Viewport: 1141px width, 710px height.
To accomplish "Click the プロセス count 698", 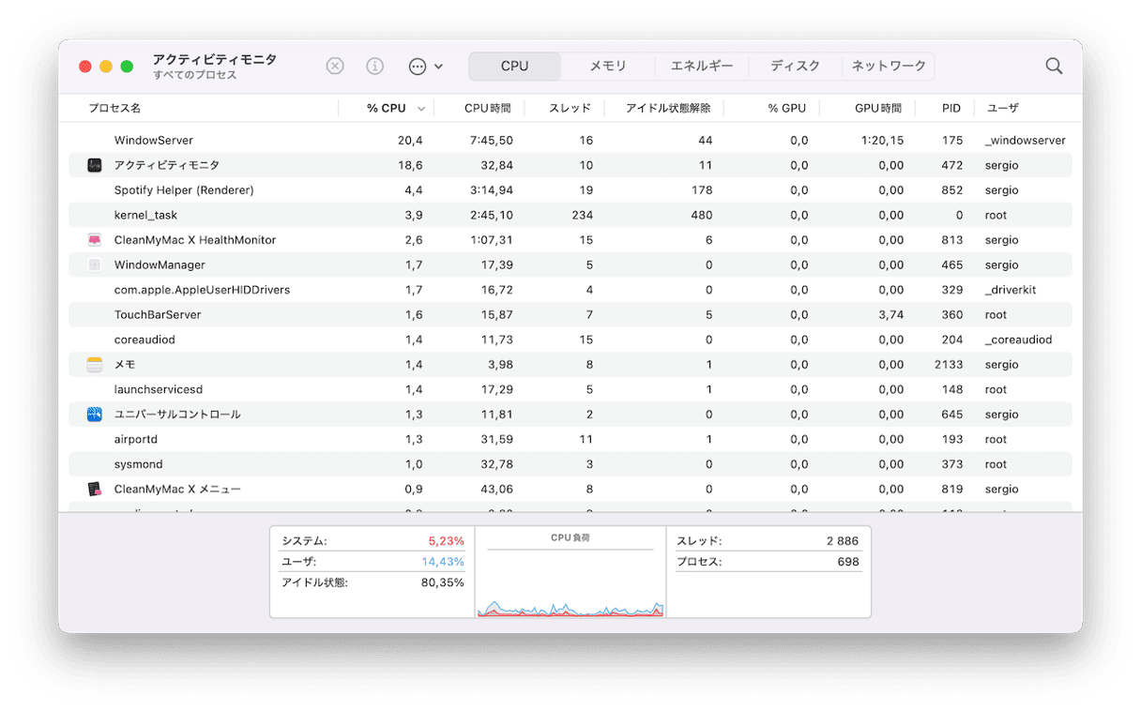I will point(849,562).
